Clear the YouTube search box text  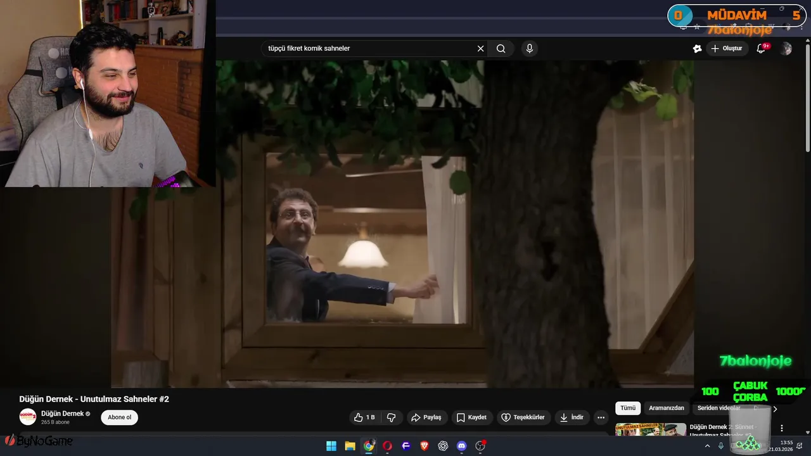(x=480, y=49)
